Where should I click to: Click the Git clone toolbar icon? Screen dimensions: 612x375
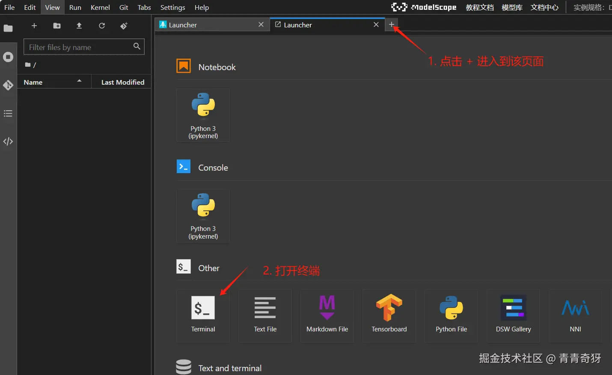124,26
